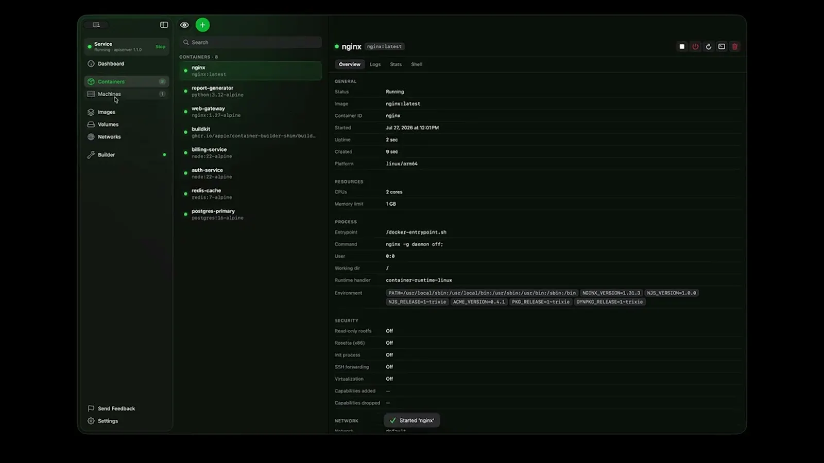Focus the Search containers field
Viewport: 824px width, 463px height.
[x=251, y=43]
